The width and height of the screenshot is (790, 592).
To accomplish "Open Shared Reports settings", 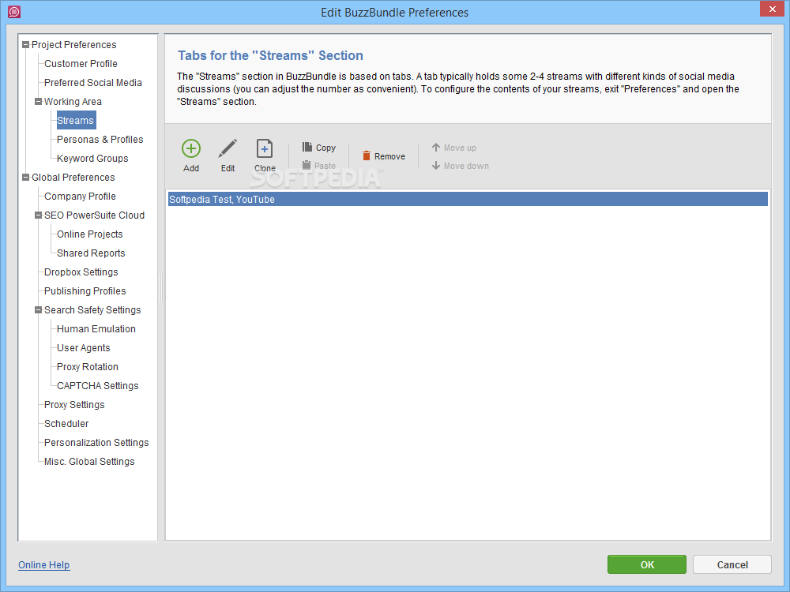I will coord(91,253).
